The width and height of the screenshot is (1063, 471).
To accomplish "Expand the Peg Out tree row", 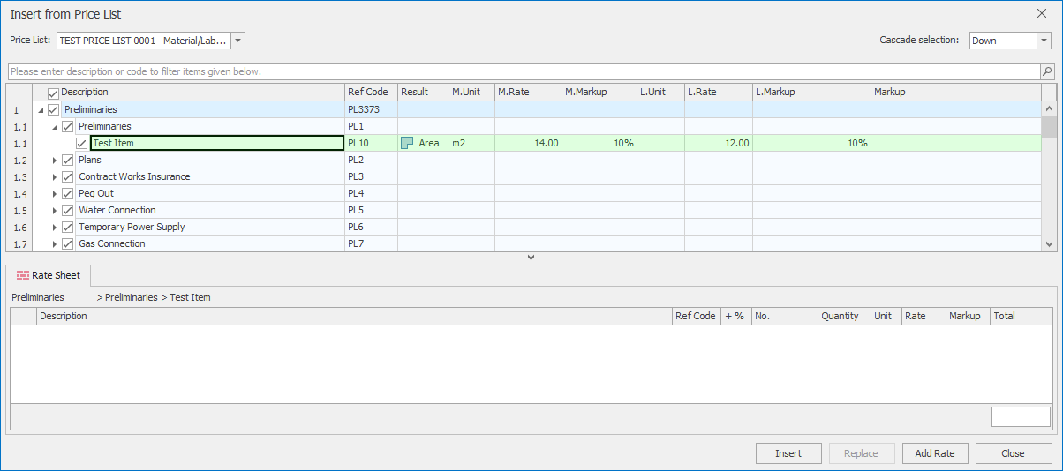I will 55,193.
